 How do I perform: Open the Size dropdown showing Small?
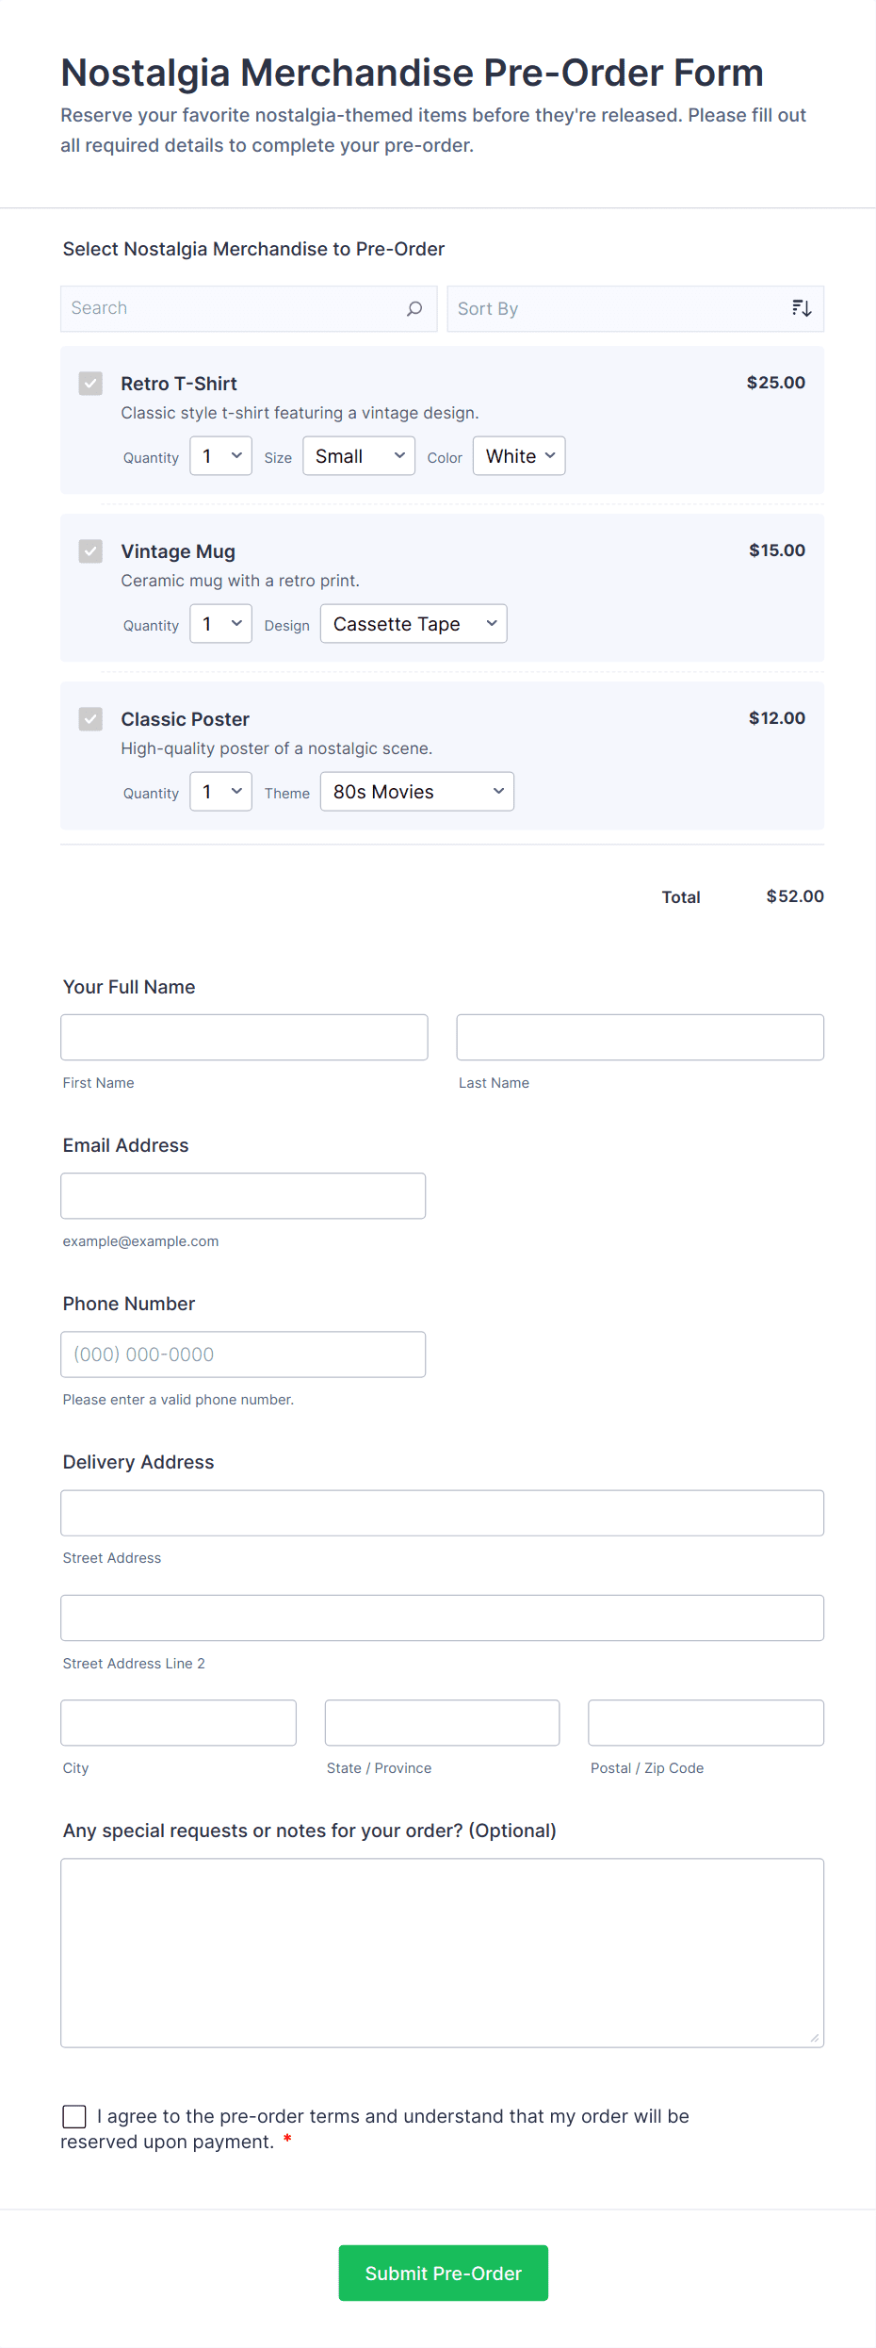click(358, 455)
